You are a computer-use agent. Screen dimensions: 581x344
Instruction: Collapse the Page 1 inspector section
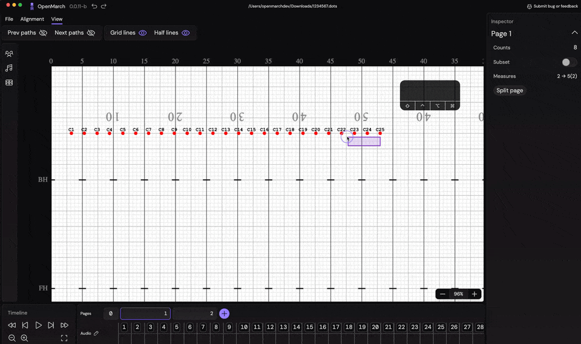574,33
